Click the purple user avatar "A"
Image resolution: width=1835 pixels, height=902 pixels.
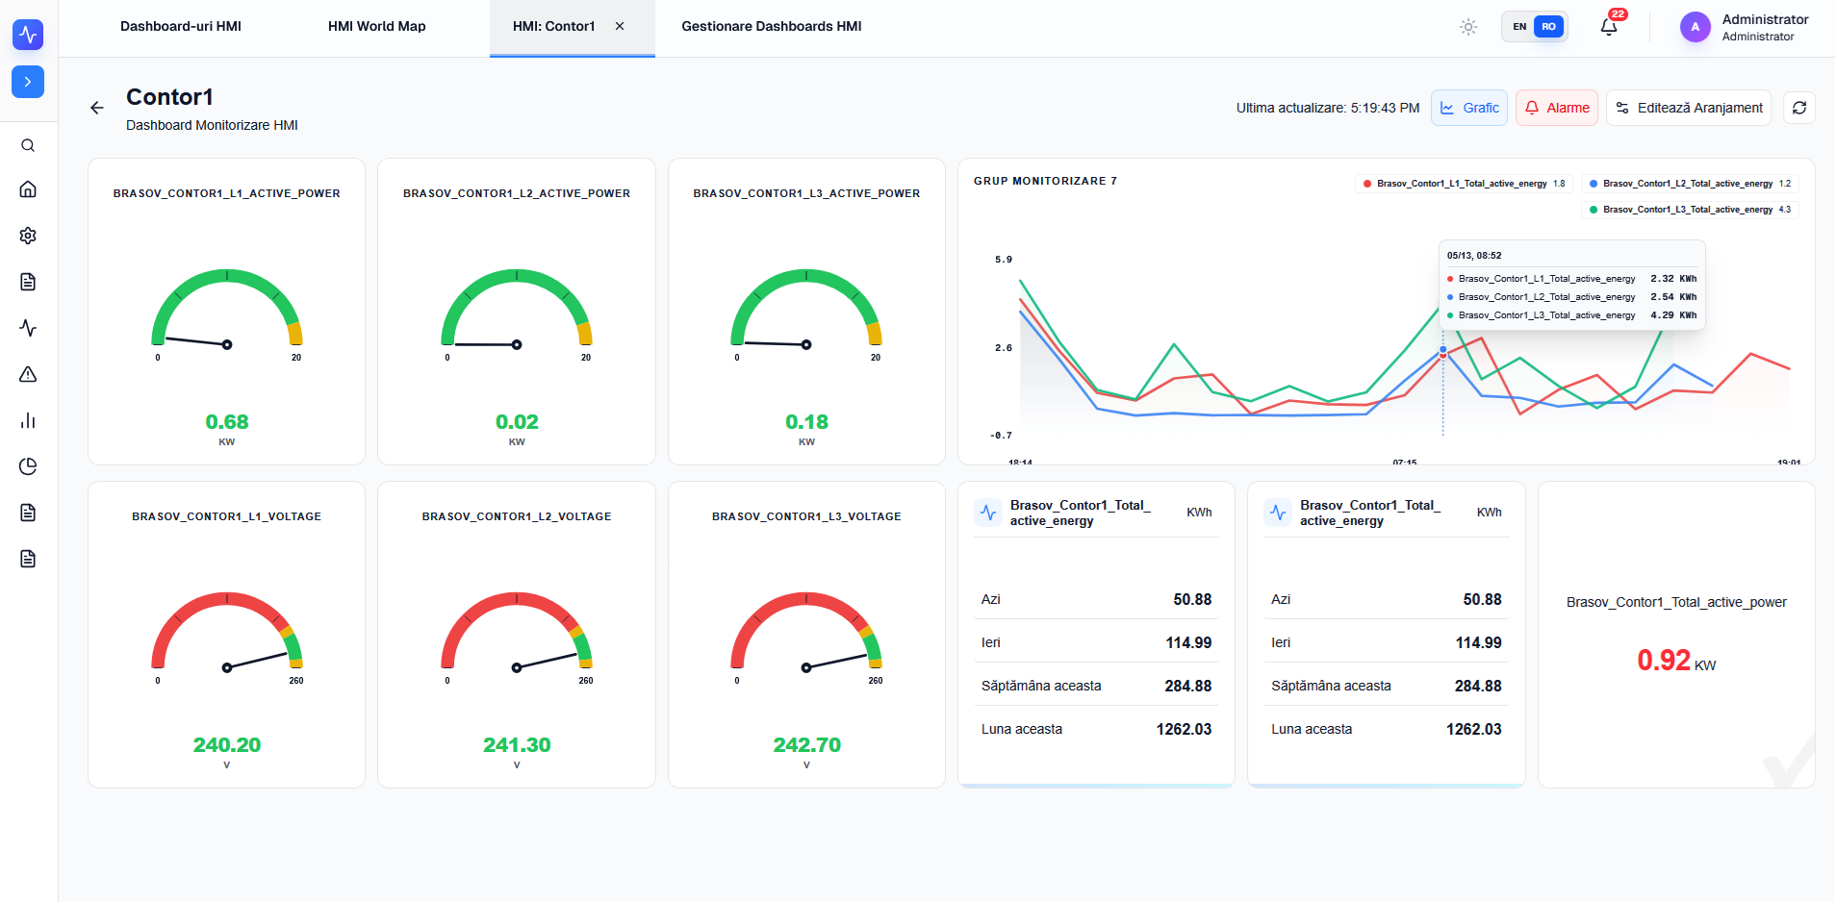pyautogui.click(x=1695, y=27)
